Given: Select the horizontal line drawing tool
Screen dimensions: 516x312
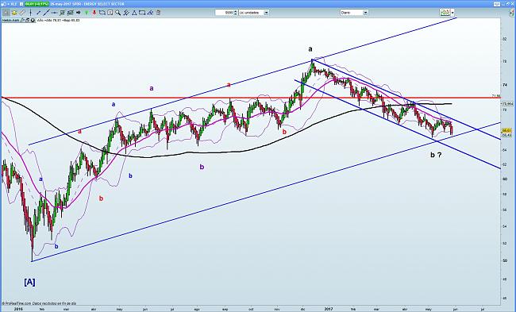Looking at the screenshot, I should (x=54, y=13).
